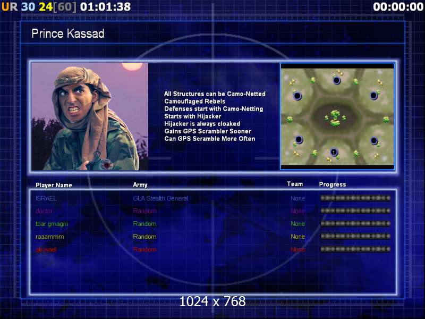
Task: Select player name tbar gmagm
Action: point(52,224)
